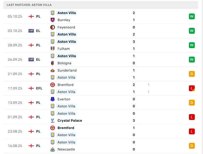Click the Bologna club crest icon
203x154 pixels.
(x=53, y=63)
